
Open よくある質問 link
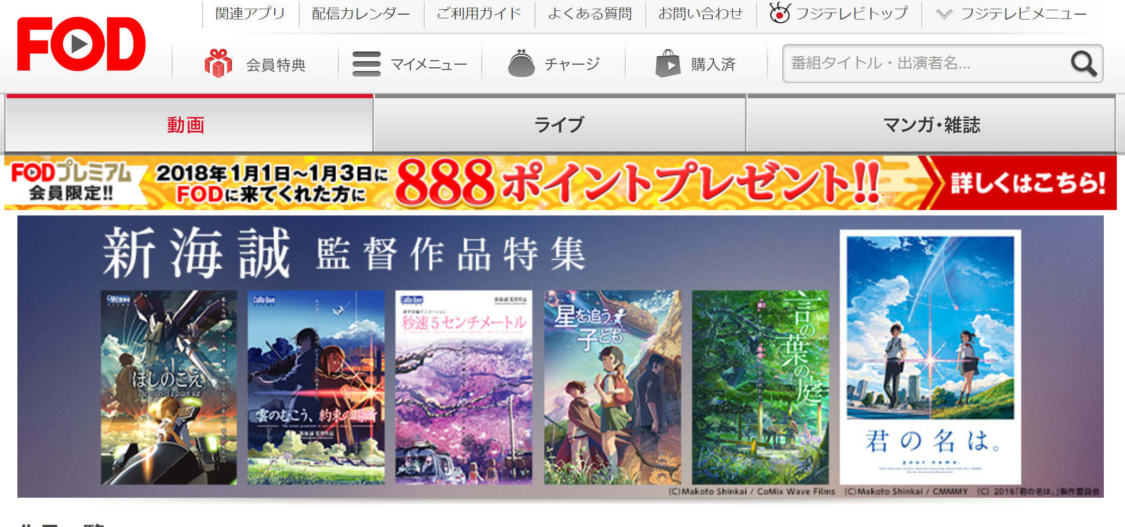coord(590,14)
